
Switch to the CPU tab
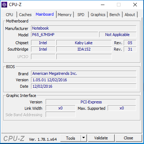tap(9, 15)
